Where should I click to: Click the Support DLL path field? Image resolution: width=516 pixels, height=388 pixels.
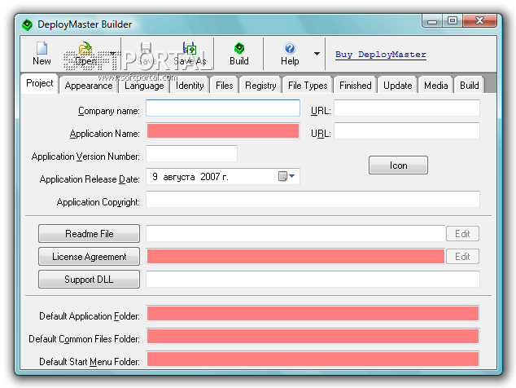tap(313, 280)
